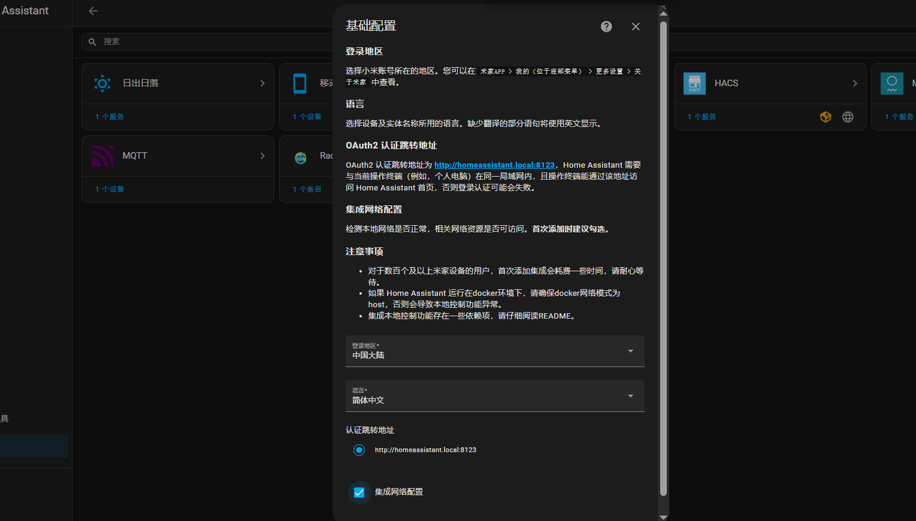Screen dimensions: 916x521
Task: Toggle the 集成网络配置 checkbox
Action: point(359,492)
